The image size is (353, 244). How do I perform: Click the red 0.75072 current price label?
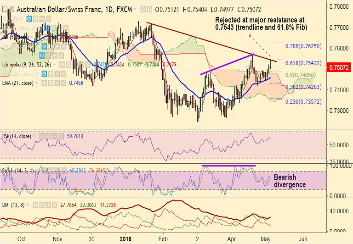tap(339, 67)
